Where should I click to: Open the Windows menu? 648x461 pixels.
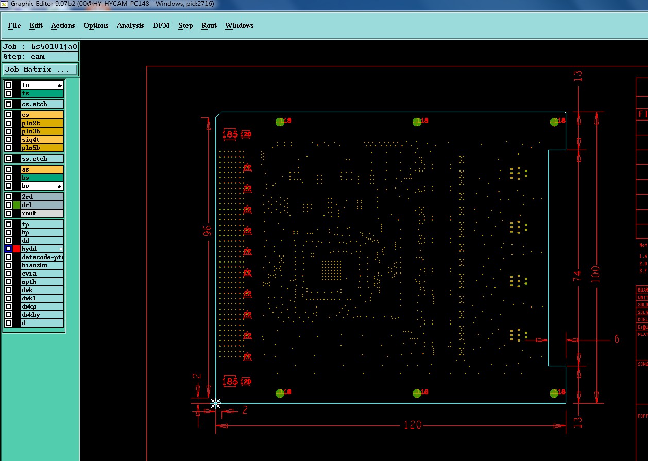pyautogui.click(x=240, y=25)
